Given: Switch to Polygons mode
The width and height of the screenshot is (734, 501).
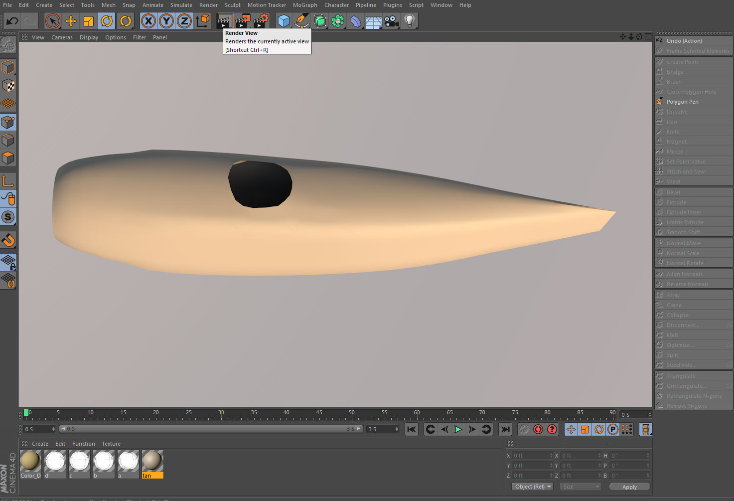Looking at the screenshot, I should click(x=8, y=158).
